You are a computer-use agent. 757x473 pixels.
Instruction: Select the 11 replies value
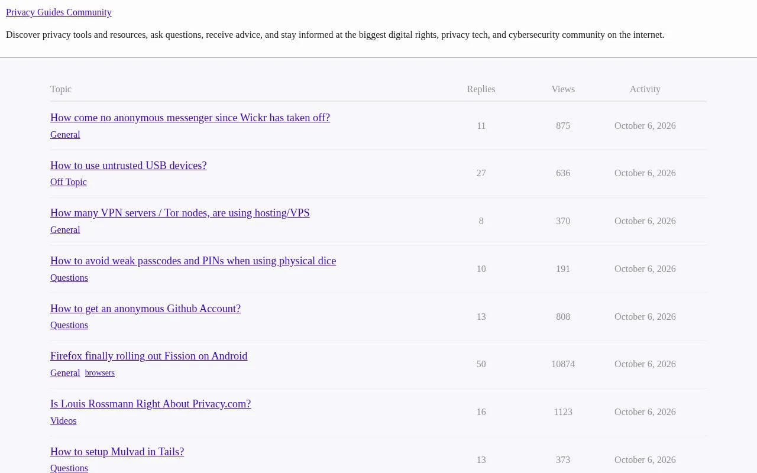coord(481,126)
